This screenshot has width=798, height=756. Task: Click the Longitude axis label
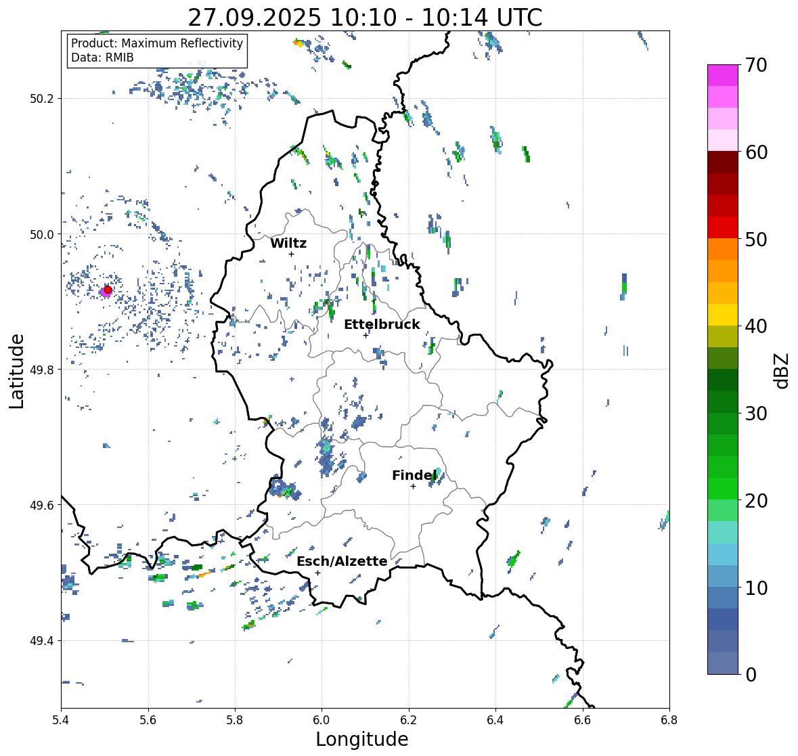362,738
